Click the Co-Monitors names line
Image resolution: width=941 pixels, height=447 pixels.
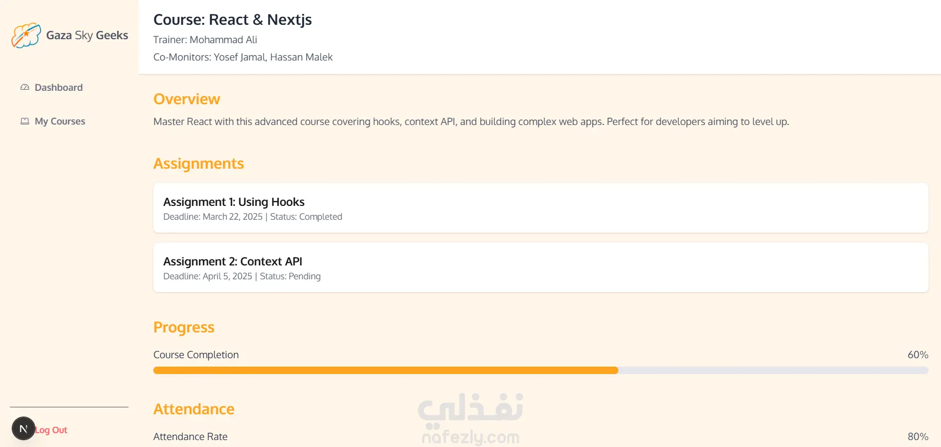coord(243,57)
